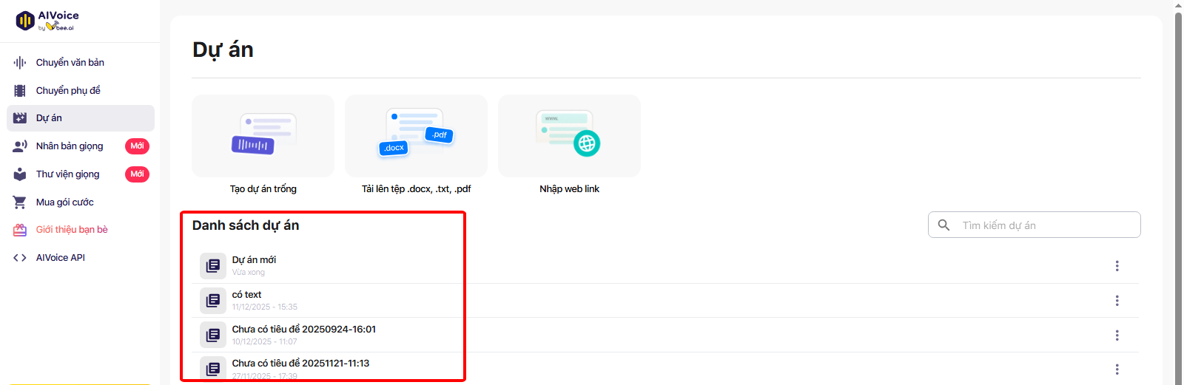Open more options for 'Chưa có tiêu đề 20250924-16:01'
Screen dimensions: 1184x385
[x=1117, y=335]
